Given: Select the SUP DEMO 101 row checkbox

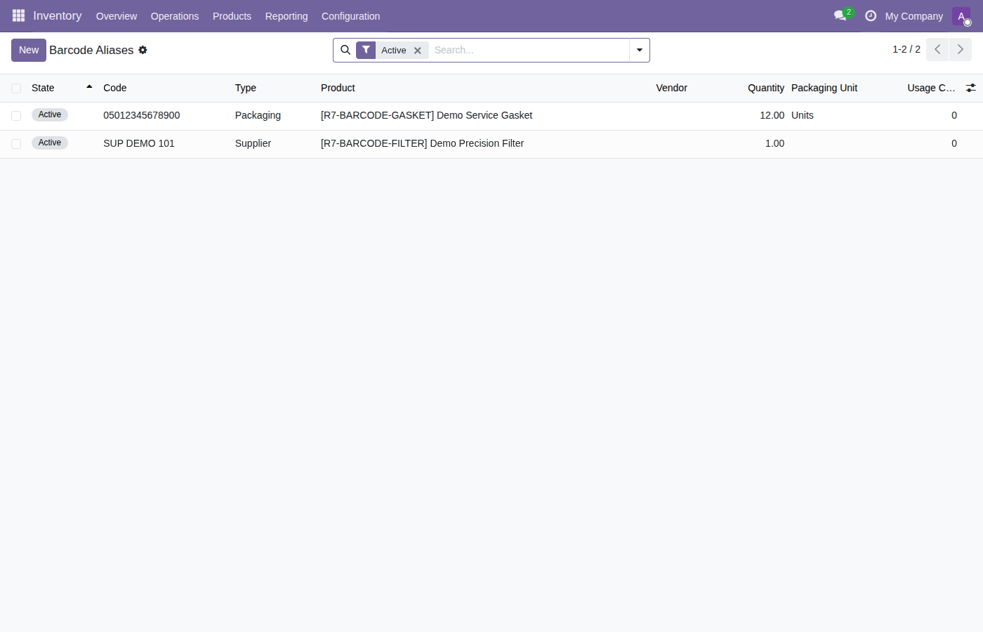Looking at the screenshot, I should (16, 144).
